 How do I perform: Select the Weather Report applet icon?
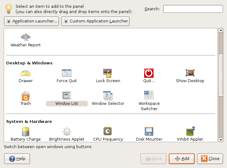click(26, 37)
